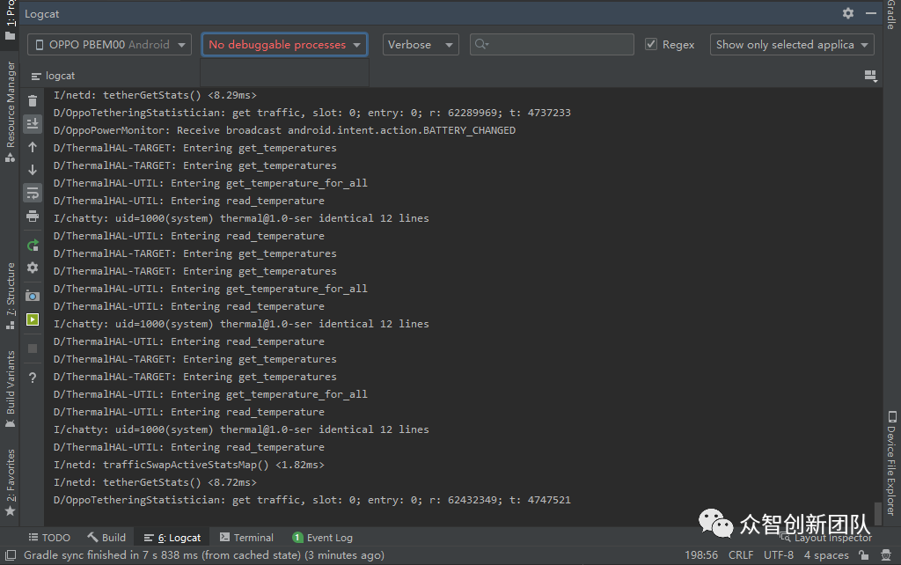Select log line tetherGetStats() <8.72ms>

point(155,482)
